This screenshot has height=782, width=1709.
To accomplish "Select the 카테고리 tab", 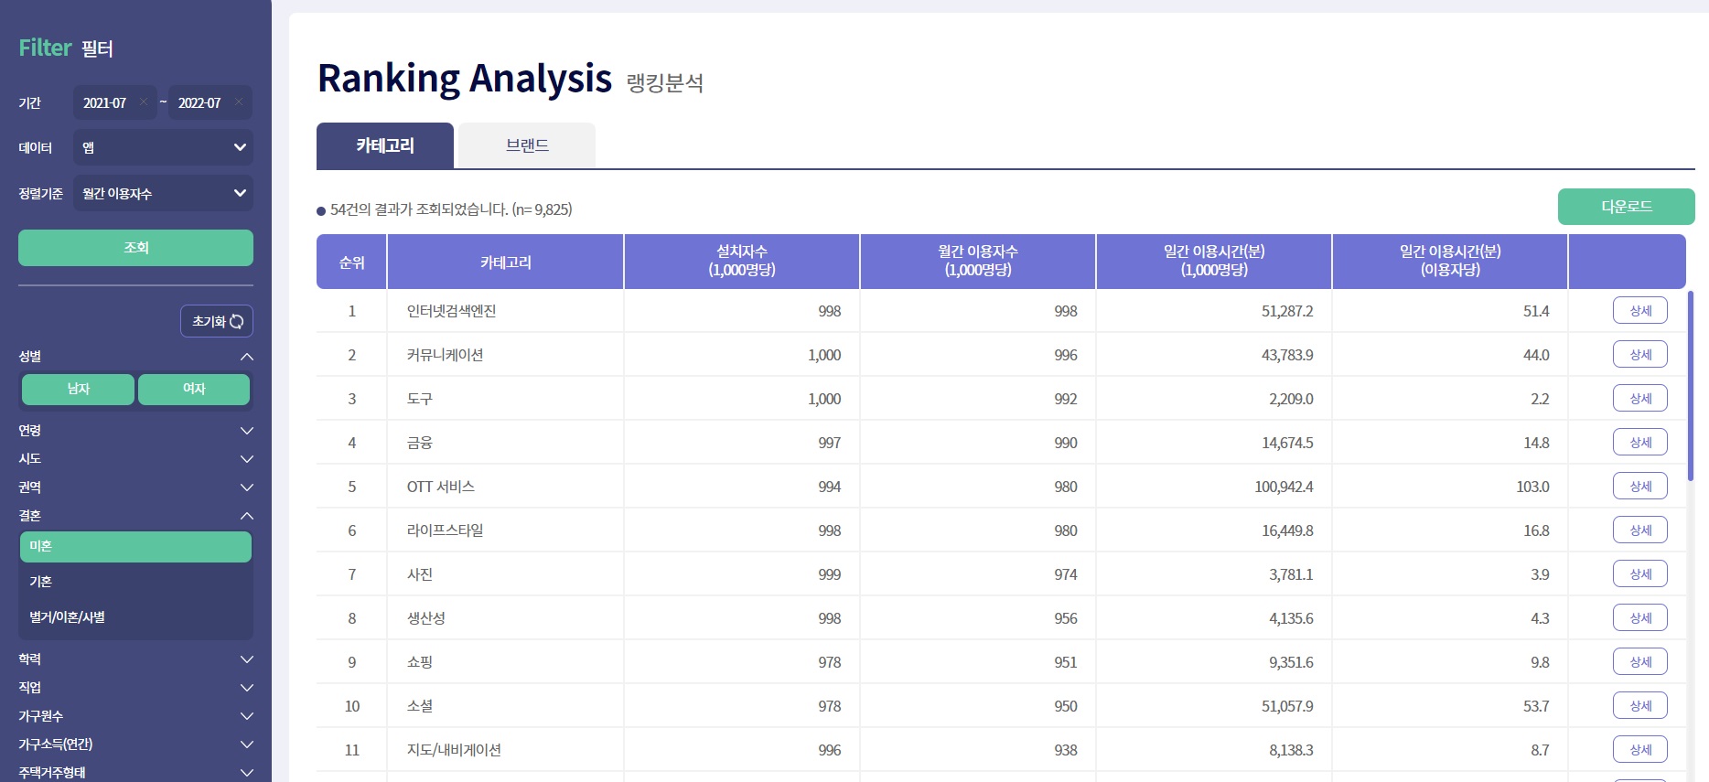I will point(385,145).
